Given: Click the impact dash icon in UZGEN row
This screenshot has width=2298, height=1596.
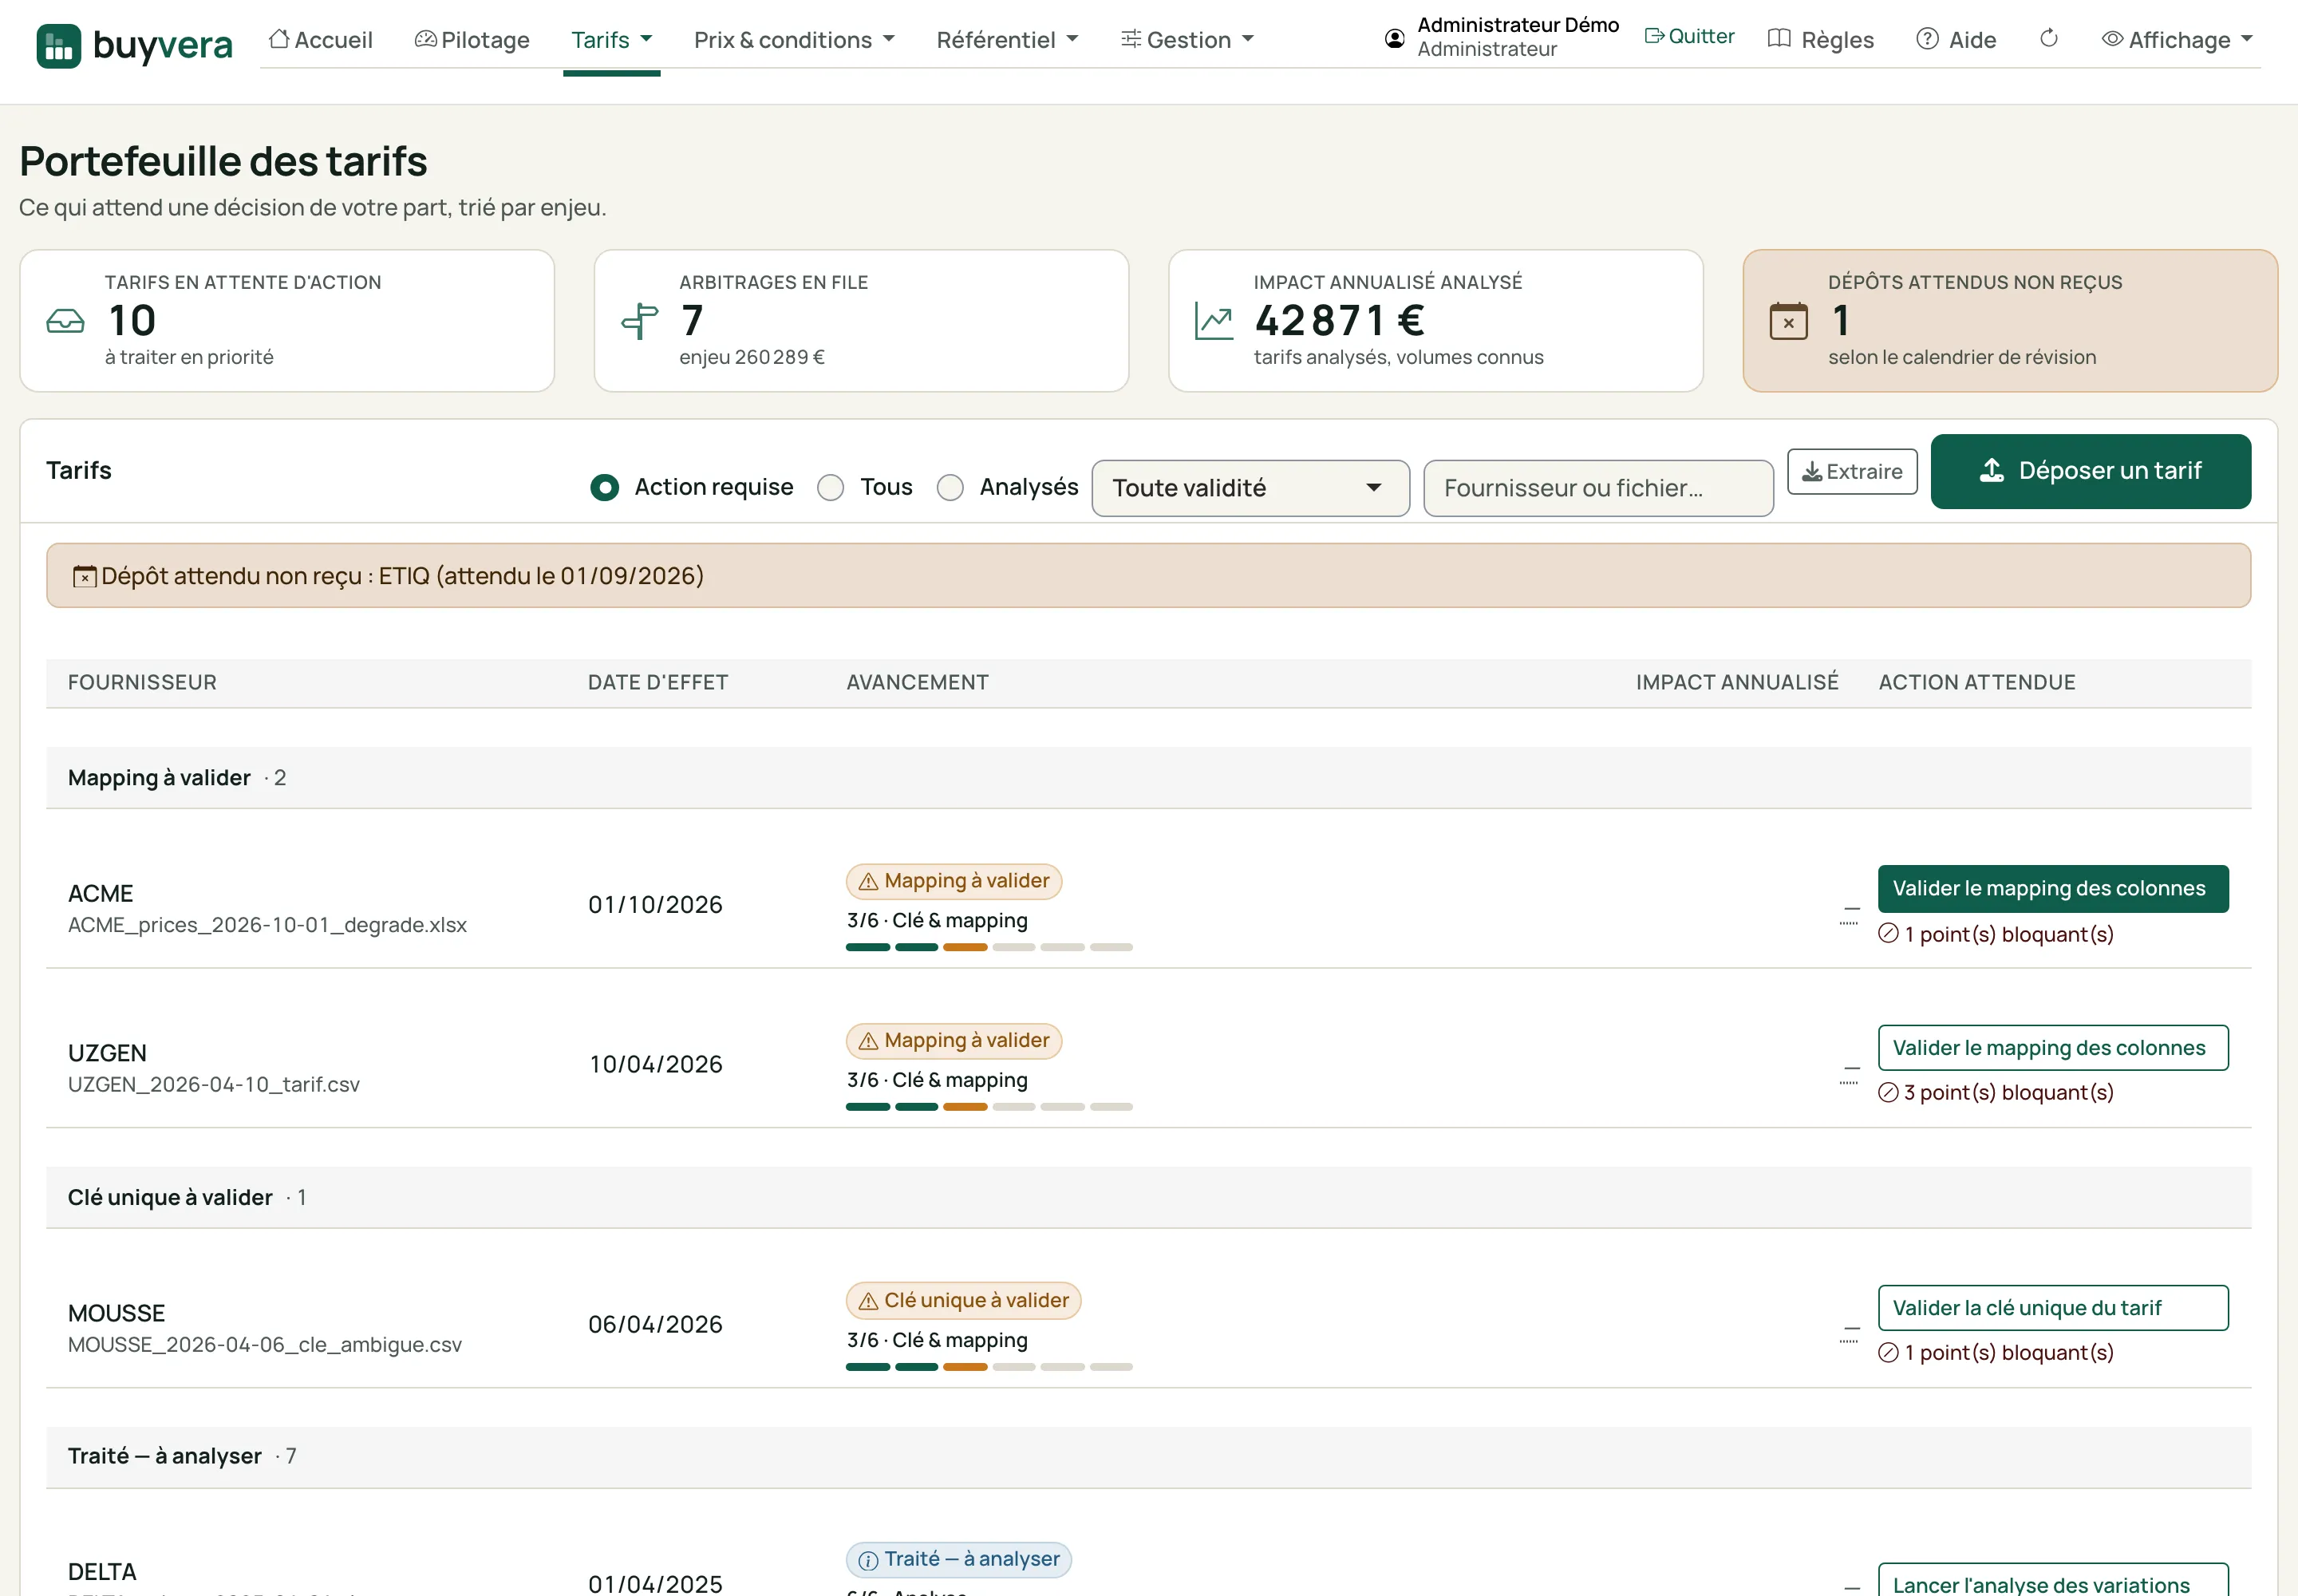Looking at the screenshot, I should point(1850,1075).
